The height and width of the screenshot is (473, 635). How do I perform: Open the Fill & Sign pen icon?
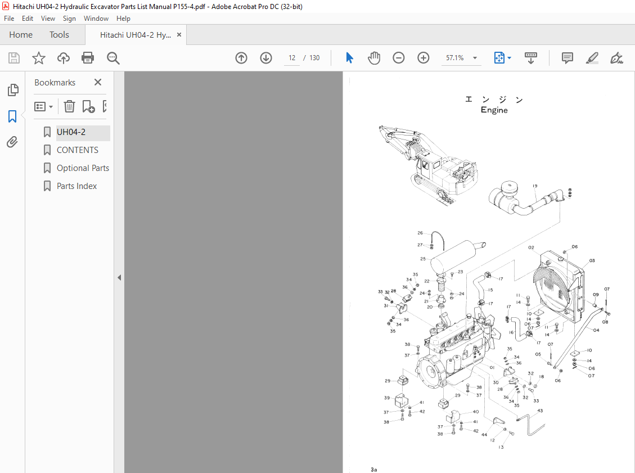tap(616, 58)
